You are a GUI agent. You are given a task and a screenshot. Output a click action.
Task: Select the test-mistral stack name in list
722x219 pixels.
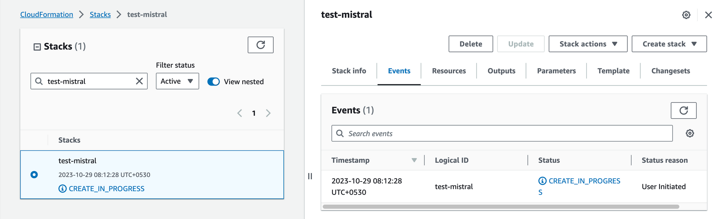tap(77, 161)
